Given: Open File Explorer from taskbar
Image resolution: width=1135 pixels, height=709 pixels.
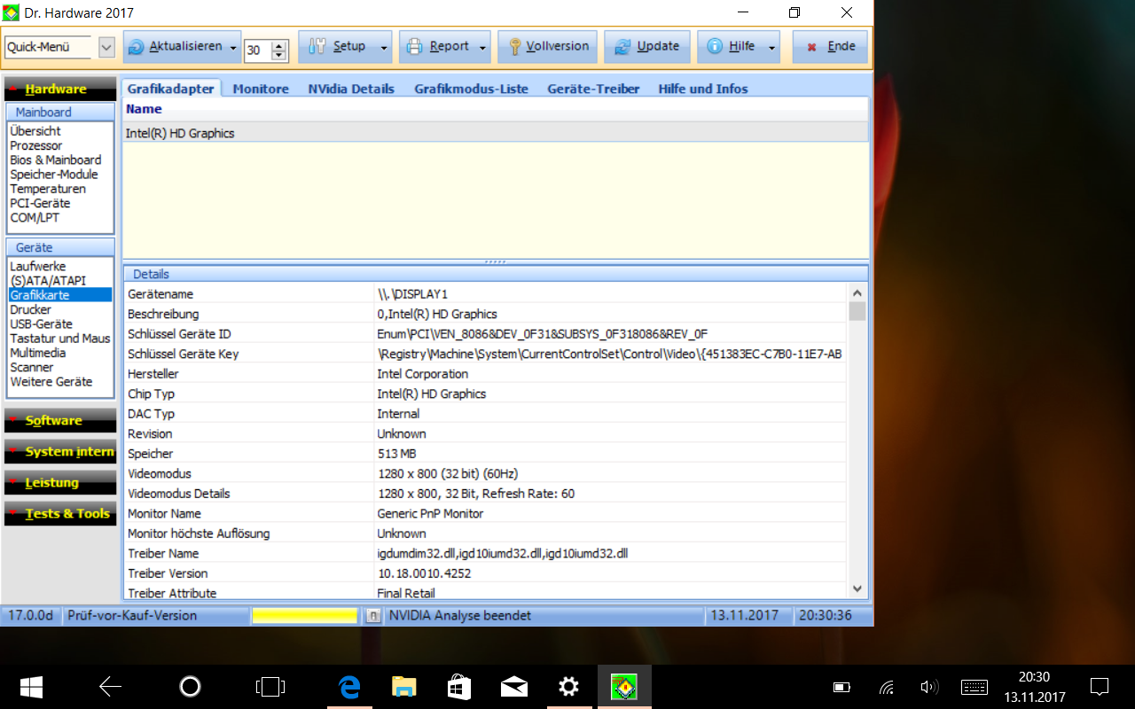Looking at the screenshot, I should point(404,687).
